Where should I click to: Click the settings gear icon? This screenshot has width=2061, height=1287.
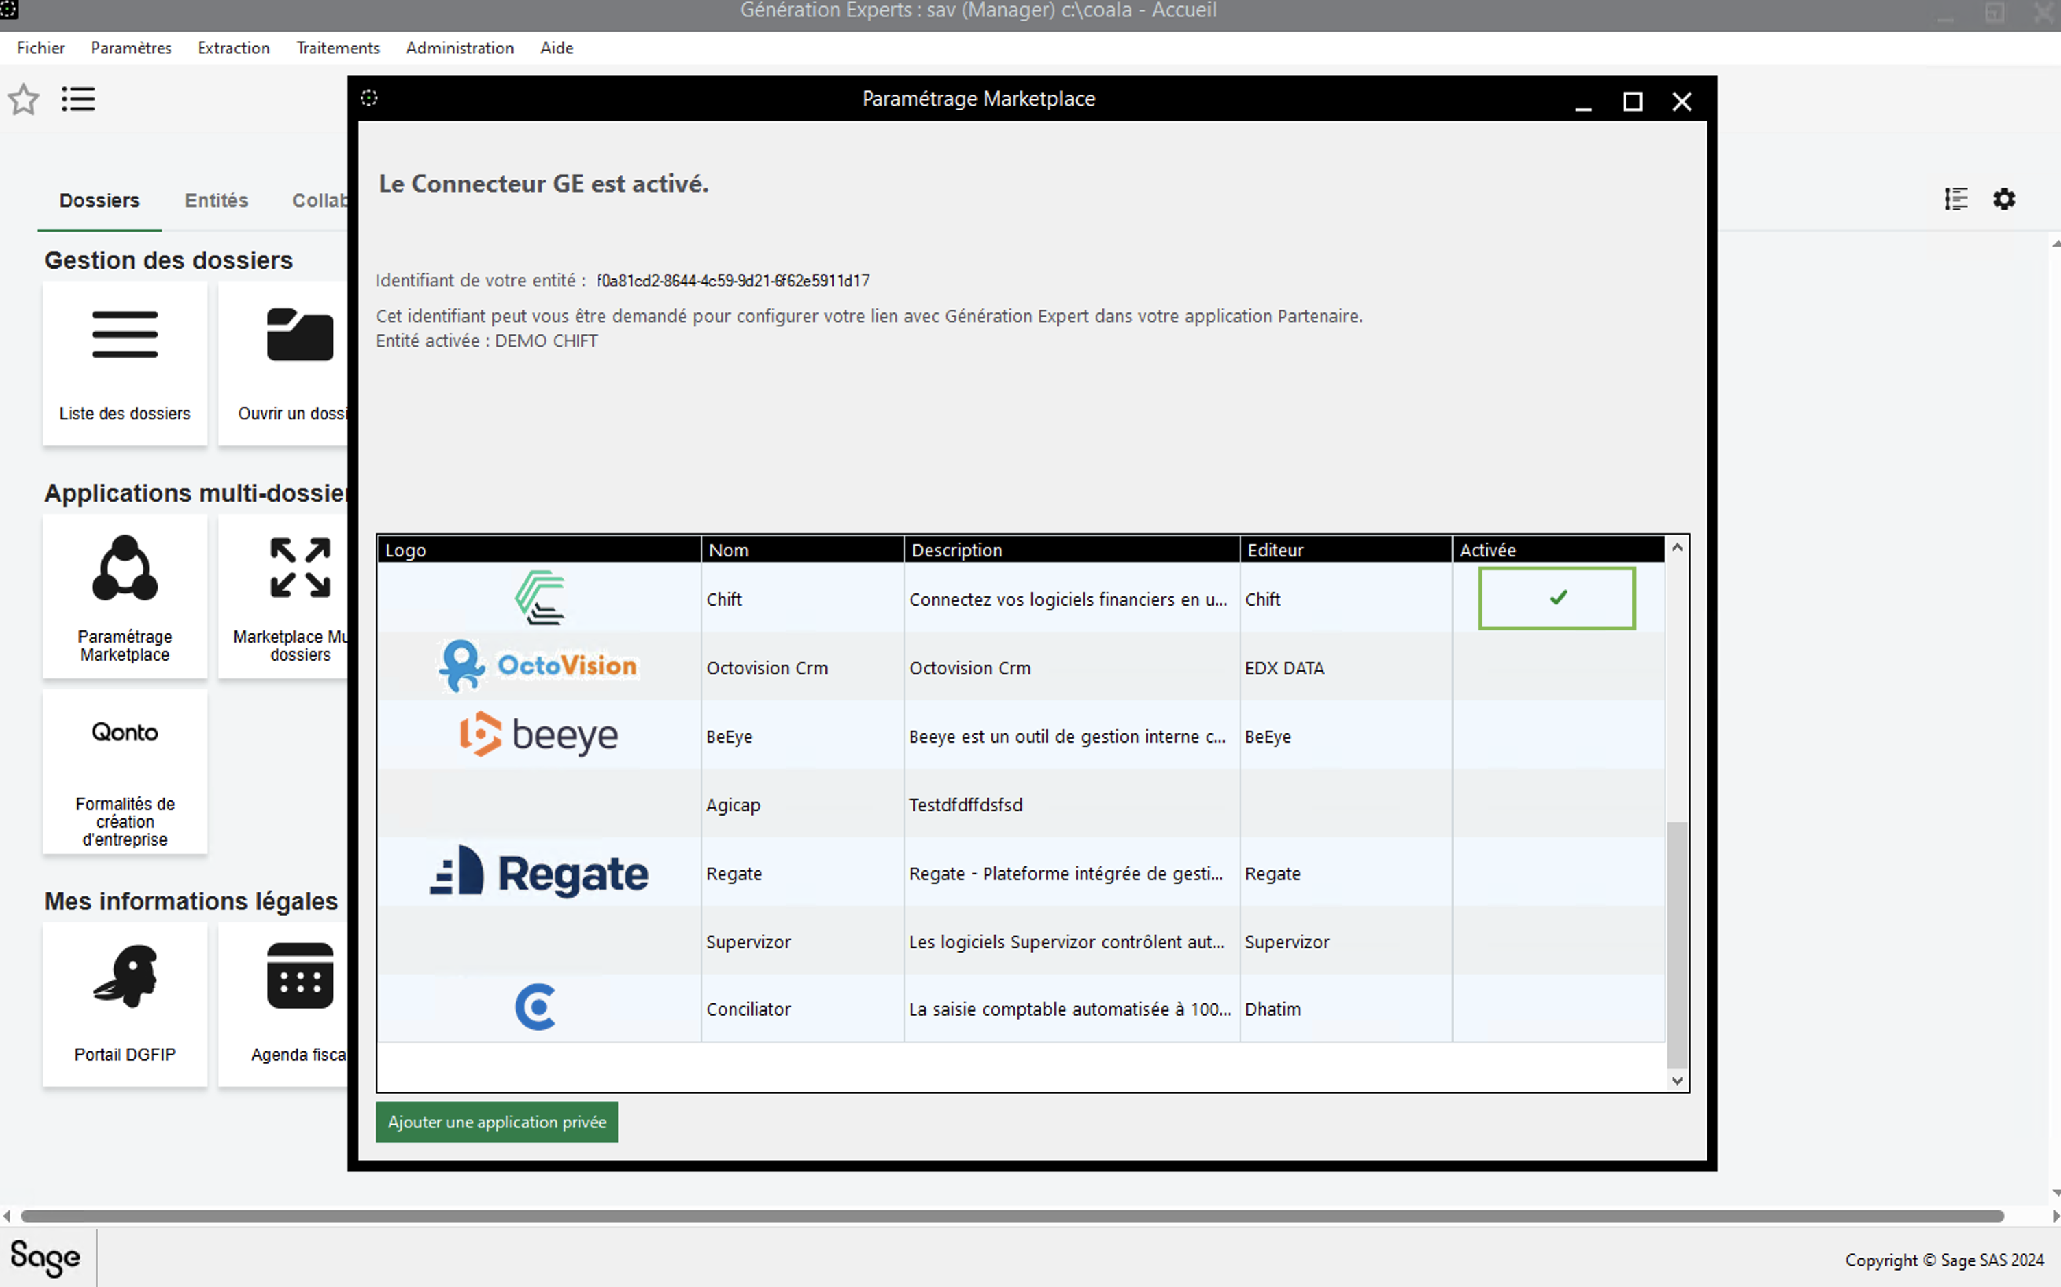pyautogui.click(x=2004, y=199)
